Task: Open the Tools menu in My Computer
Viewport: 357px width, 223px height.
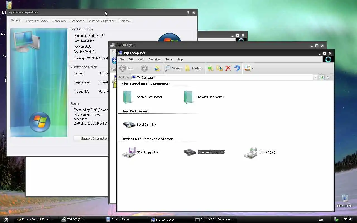Action: click(x=169, y=59)
